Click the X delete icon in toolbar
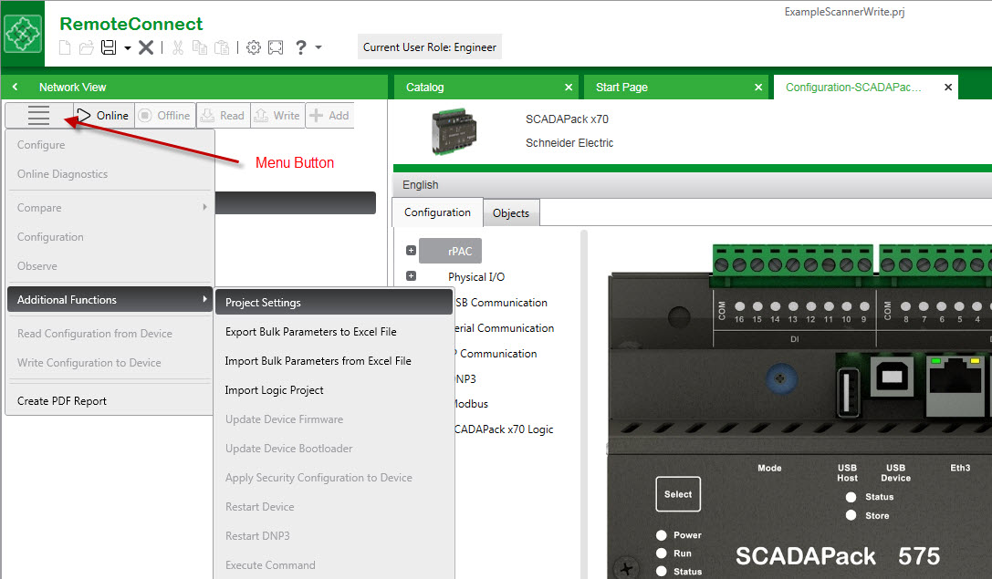The width and height of the screenshot is (992, 579). tap(146, 47)
